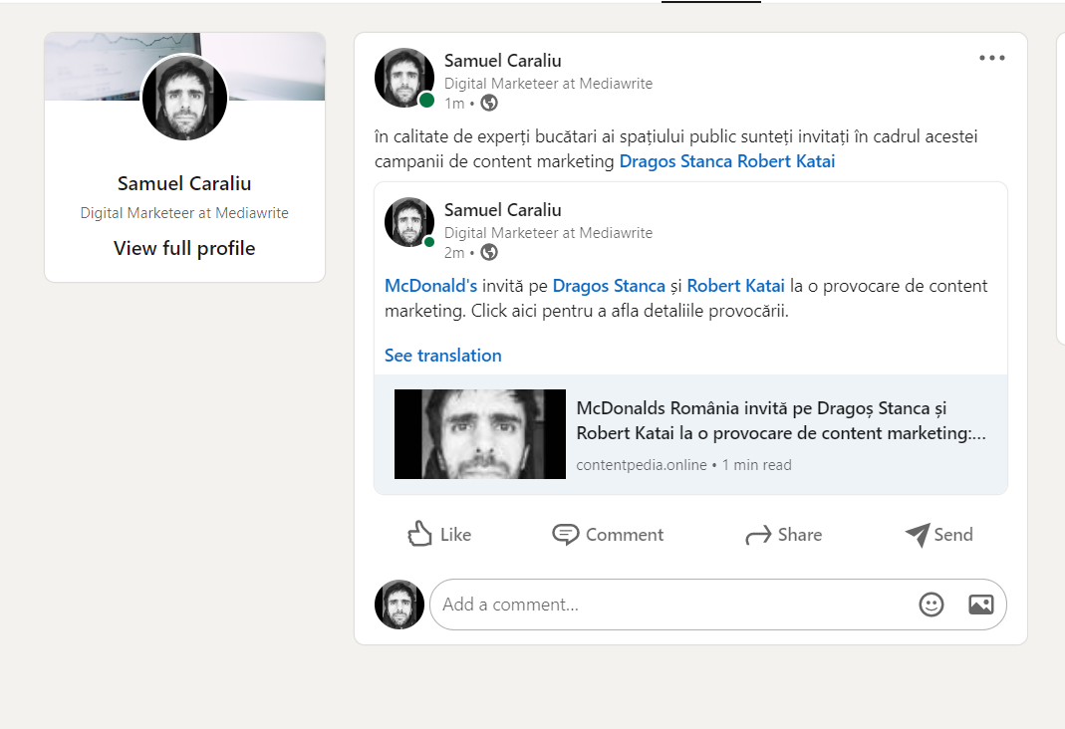Screen dimensions: 1065x729
Task: Click Samuel Caraliu's name on the main post
Action: pos(503,61)
